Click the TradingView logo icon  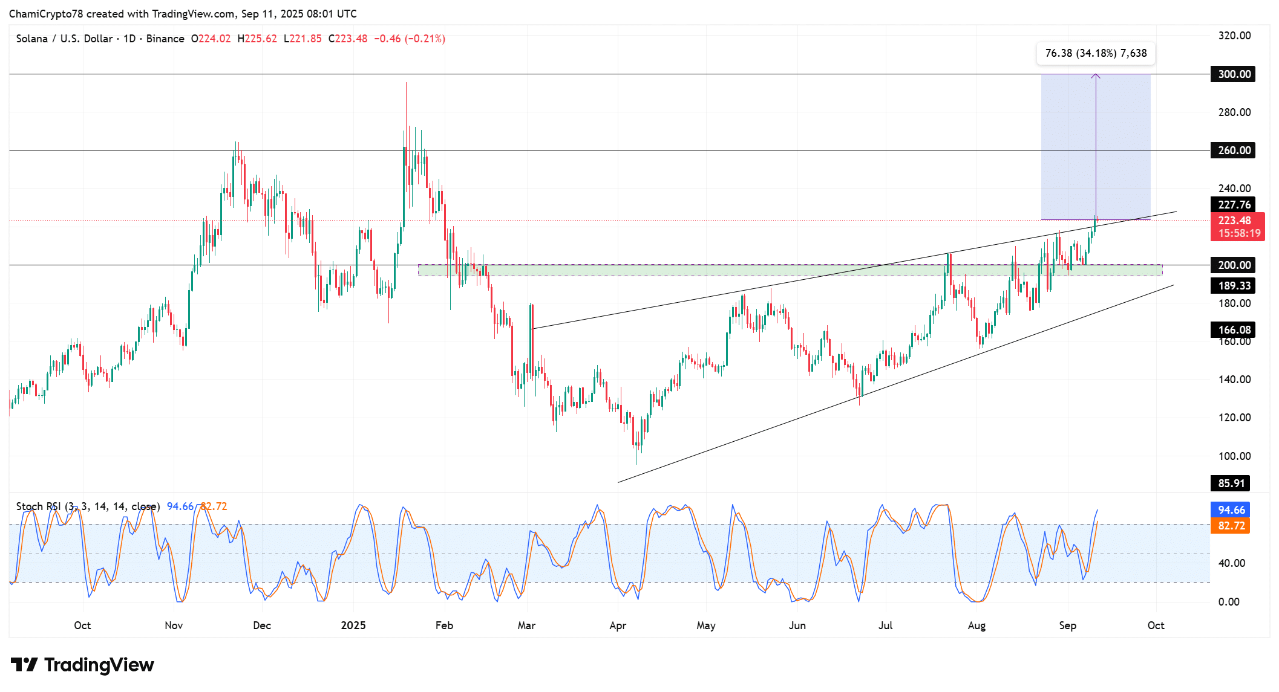[x=24, y=665]
